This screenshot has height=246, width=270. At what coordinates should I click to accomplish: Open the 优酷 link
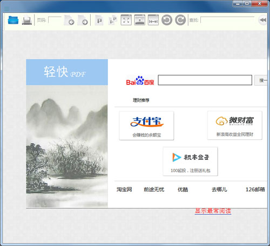point(183,189)
